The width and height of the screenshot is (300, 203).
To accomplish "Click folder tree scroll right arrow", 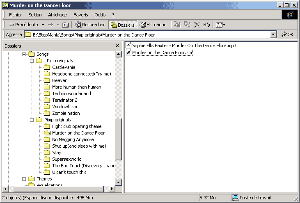I will point(112,189).
